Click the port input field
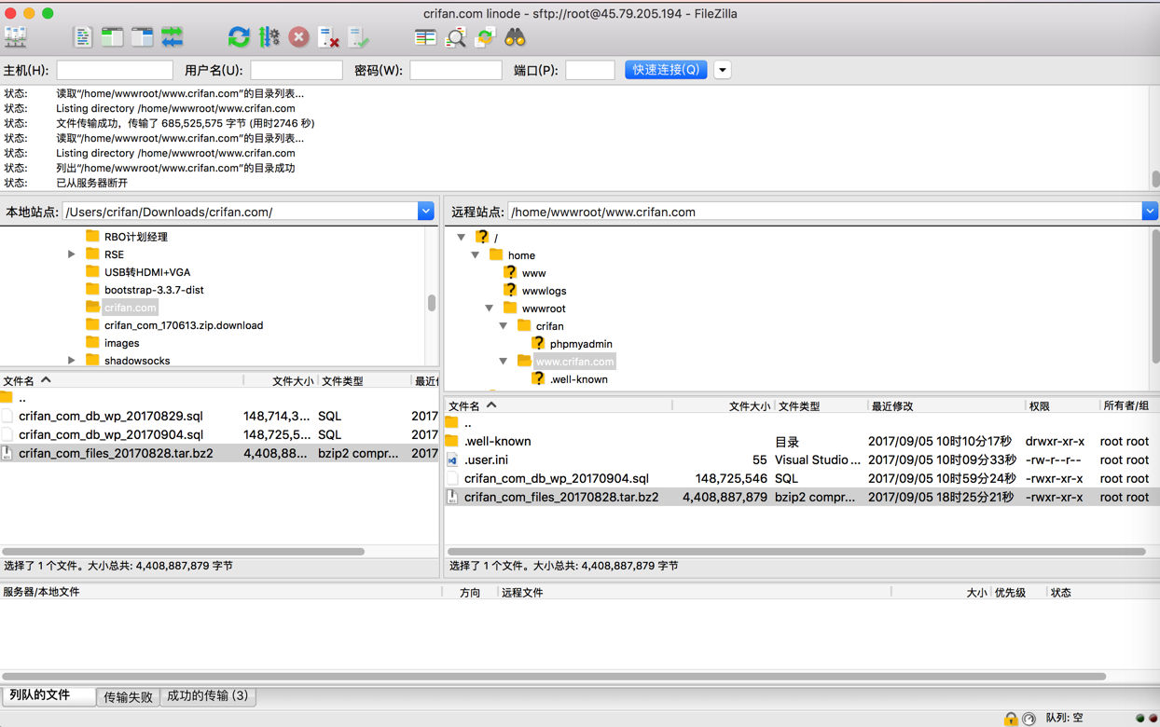The height and width of the screenshot is (727, 1160). coord(590,70)
